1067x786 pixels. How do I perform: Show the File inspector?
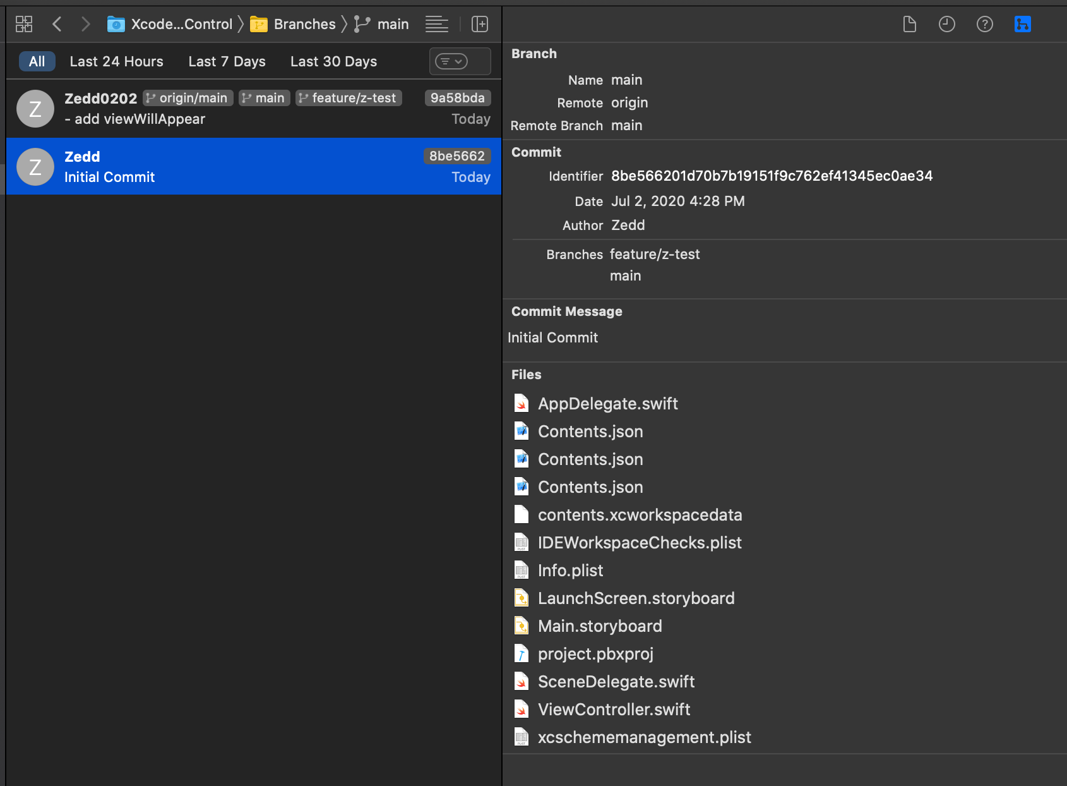[909, 24]
